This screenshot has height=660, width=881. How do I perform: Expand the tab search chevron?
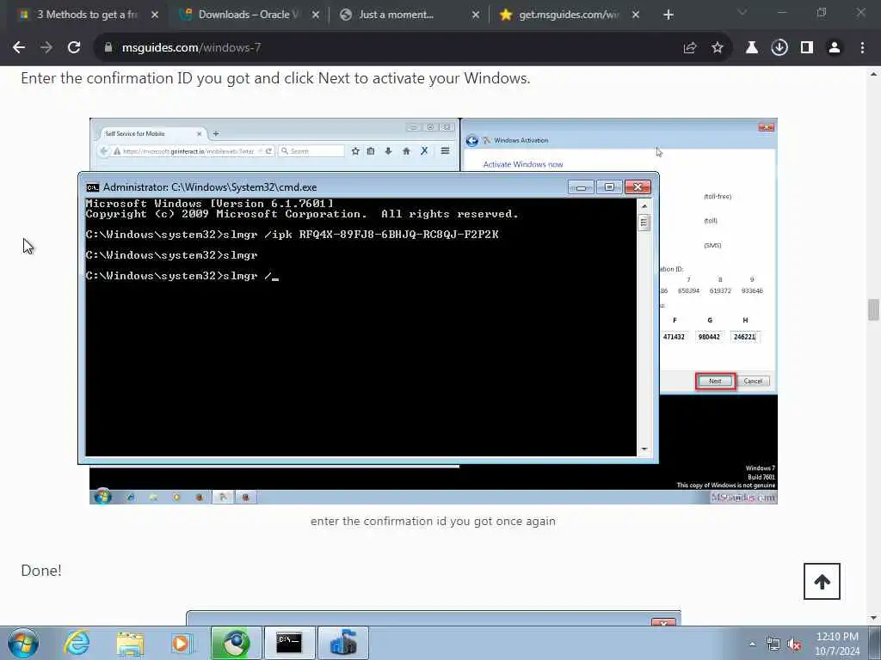click(x=742, y=12)
